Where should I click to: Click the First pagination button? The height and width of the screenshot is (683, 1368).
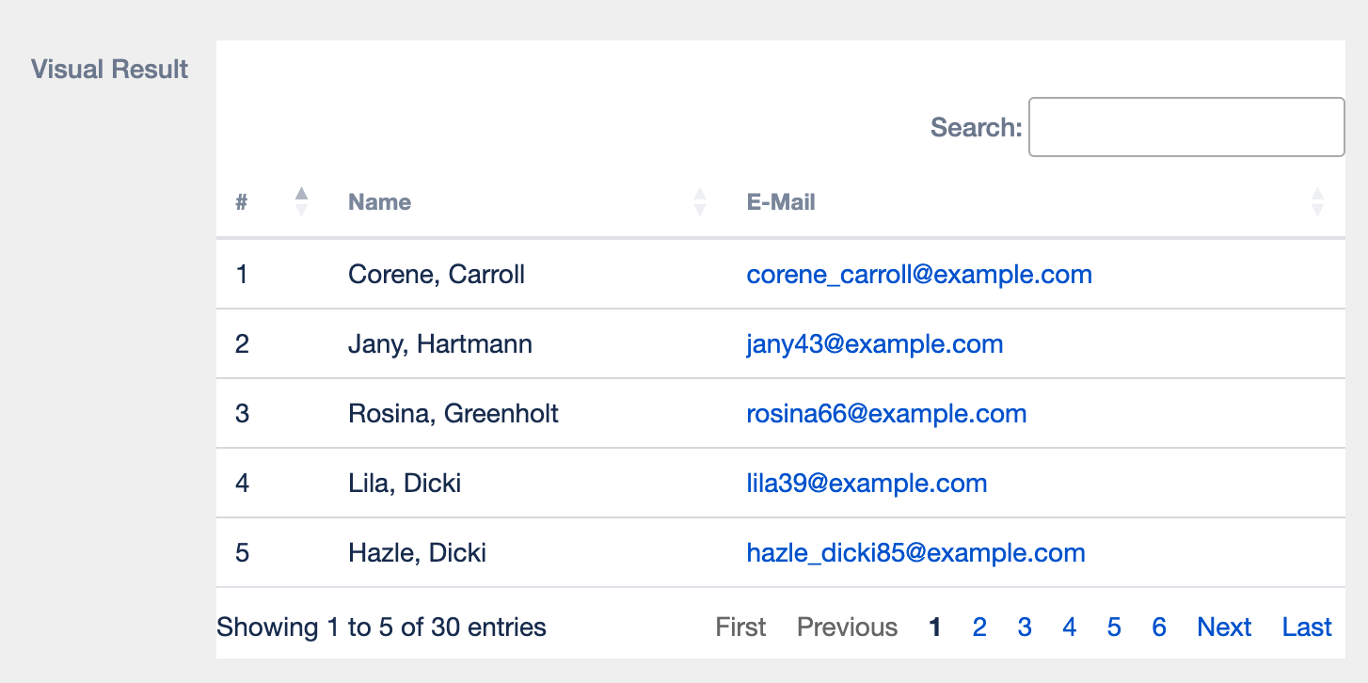(740, 627)
